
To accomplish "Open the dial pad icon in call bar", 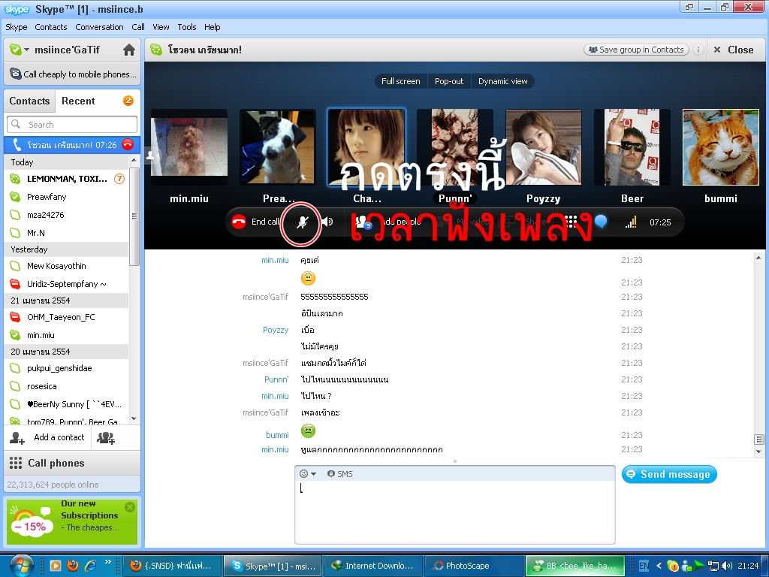I will click(571, 222).
